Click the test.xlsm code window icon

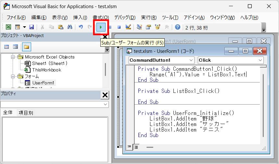point(129,51)
